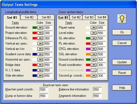Open Help for output texts settings
Viewport: 137px width, 104px height.
[122, 88]
